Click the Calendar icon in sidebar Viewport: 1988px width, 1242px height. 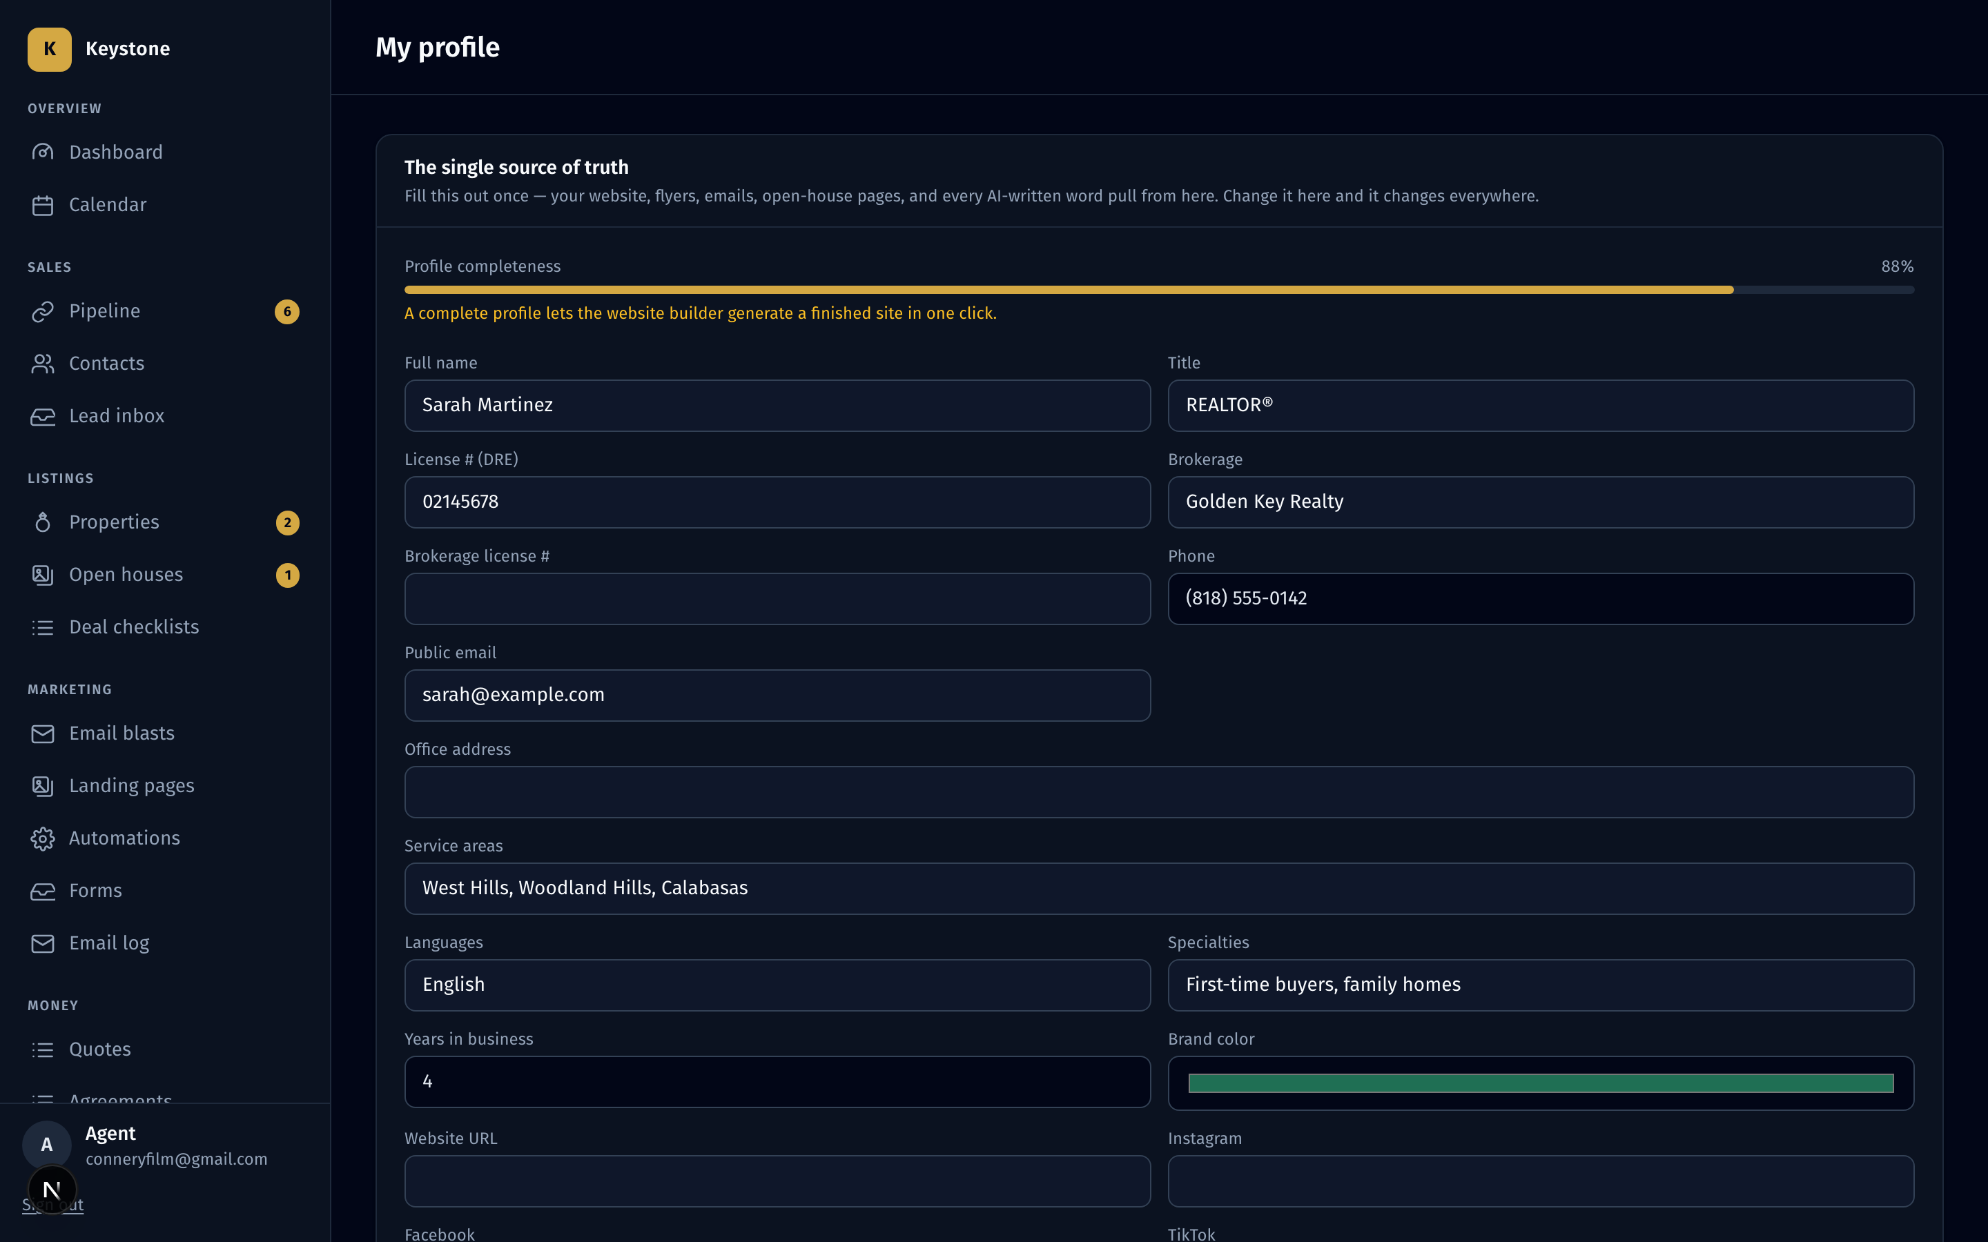[x=43, y=204]
